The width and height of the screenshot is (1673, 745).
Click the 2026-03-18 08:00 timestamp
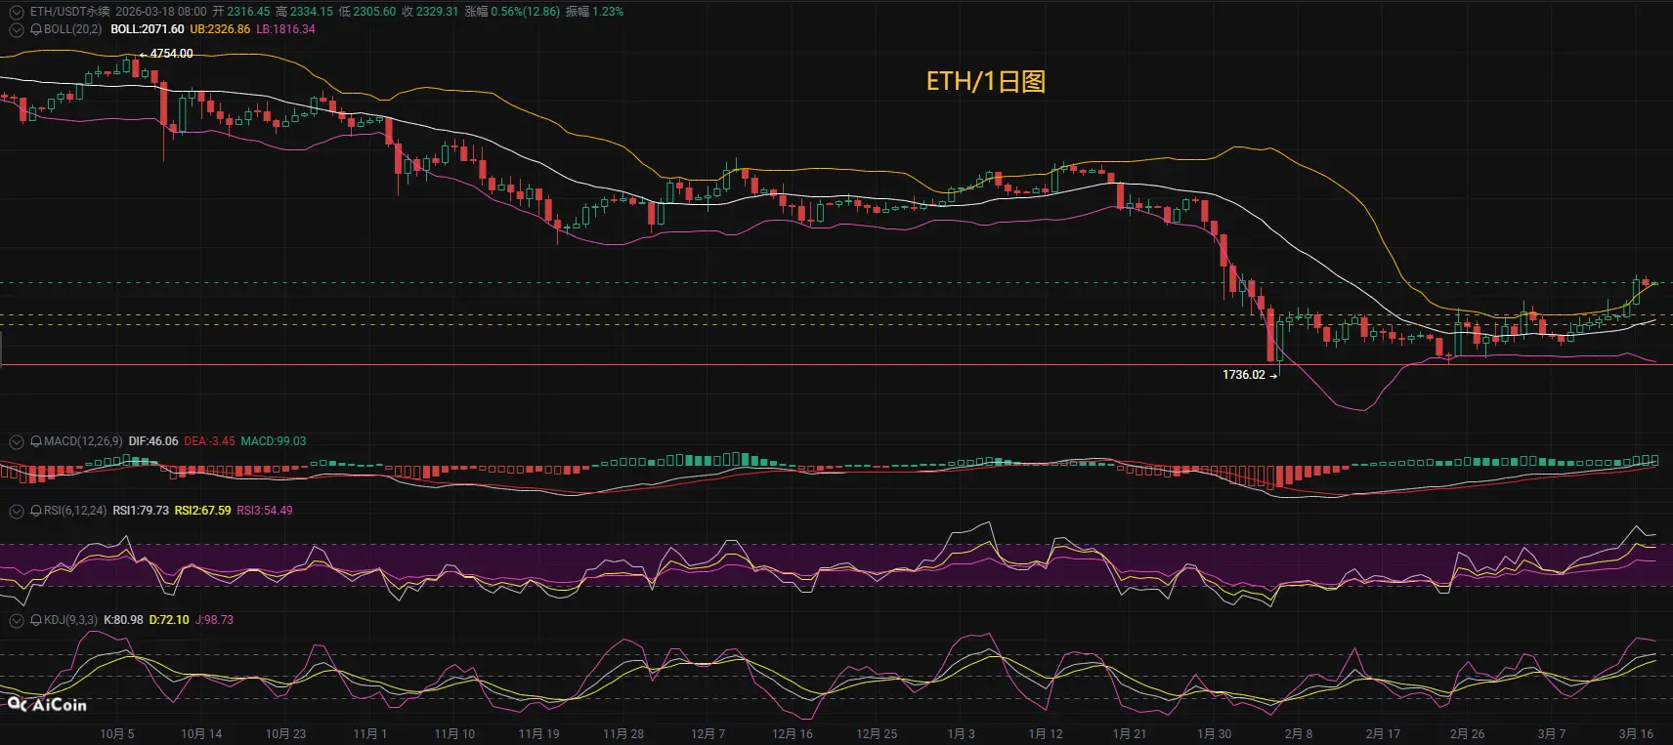(x=161, y=12)
